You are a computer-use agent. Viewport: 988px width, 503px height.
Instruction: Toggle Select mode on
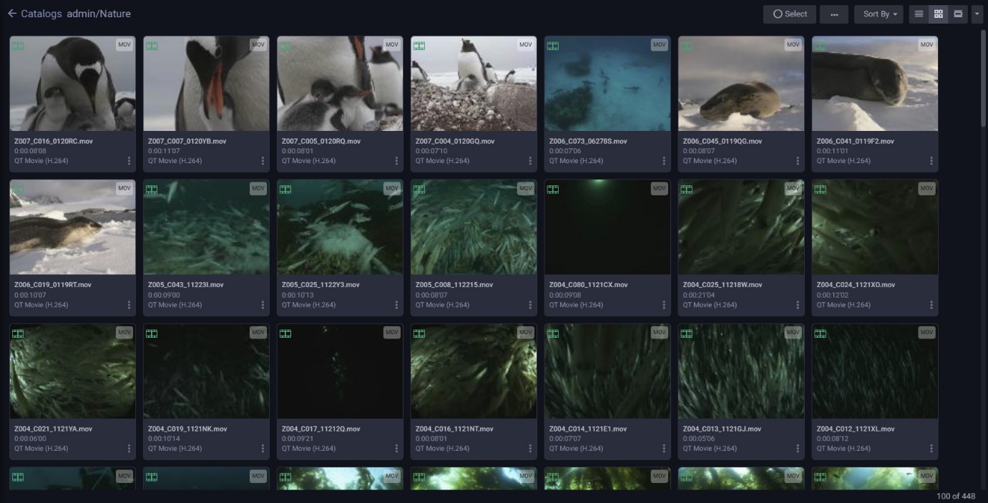(x=790, y=14)
